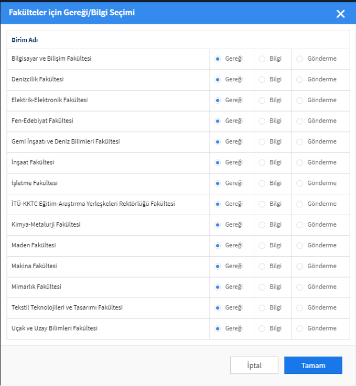
Task: Select Gönderme for Bilgisayar ve Bilişim Fakültesi
Action: click(299, 59)
